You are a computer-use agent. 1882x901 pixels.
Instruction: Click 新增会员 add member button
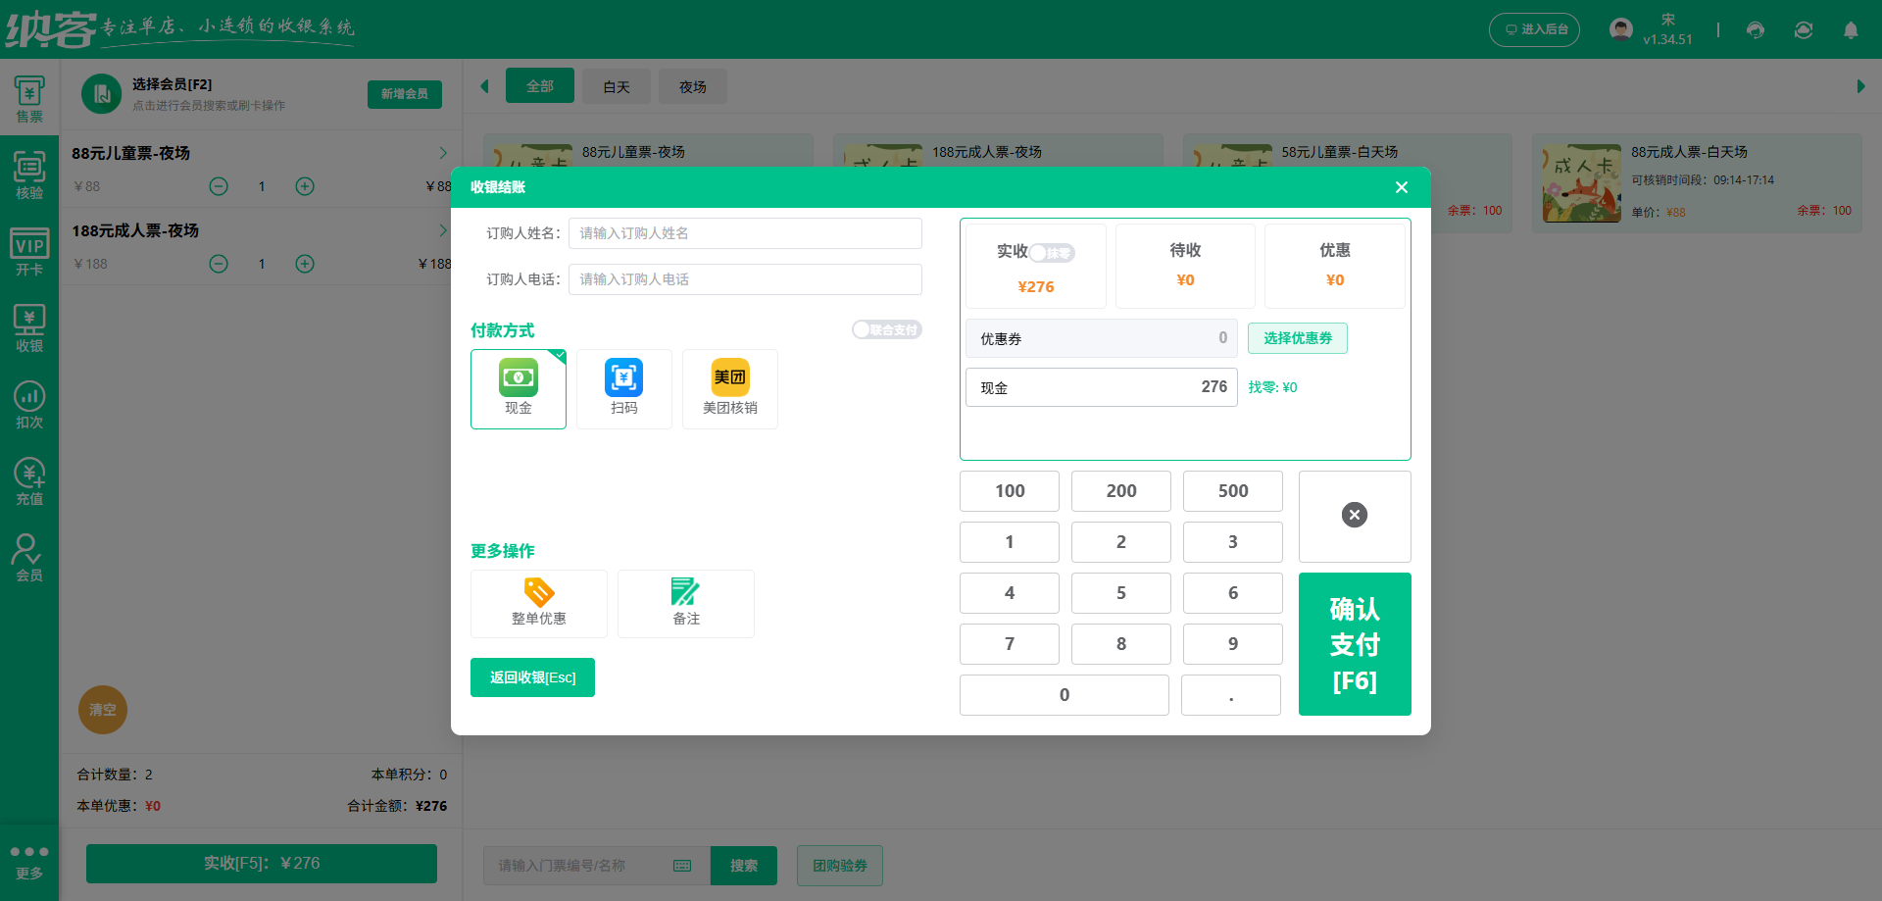405,94
